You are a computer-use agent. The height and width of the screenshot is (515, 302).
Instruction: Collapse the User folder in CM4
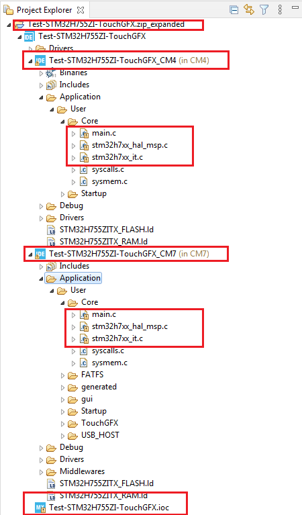(52, 109)
